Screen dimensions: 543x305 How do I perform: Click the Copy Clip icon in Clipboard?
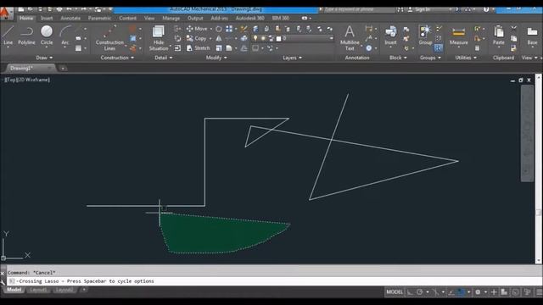[x=514, y=38]
